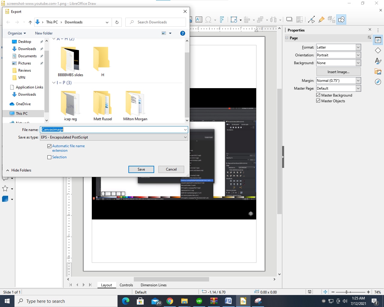Image resolution: width=384 pixels, height=307 pixels.
Task: Click the Insert Image button
Action: [x=338, y=72]
